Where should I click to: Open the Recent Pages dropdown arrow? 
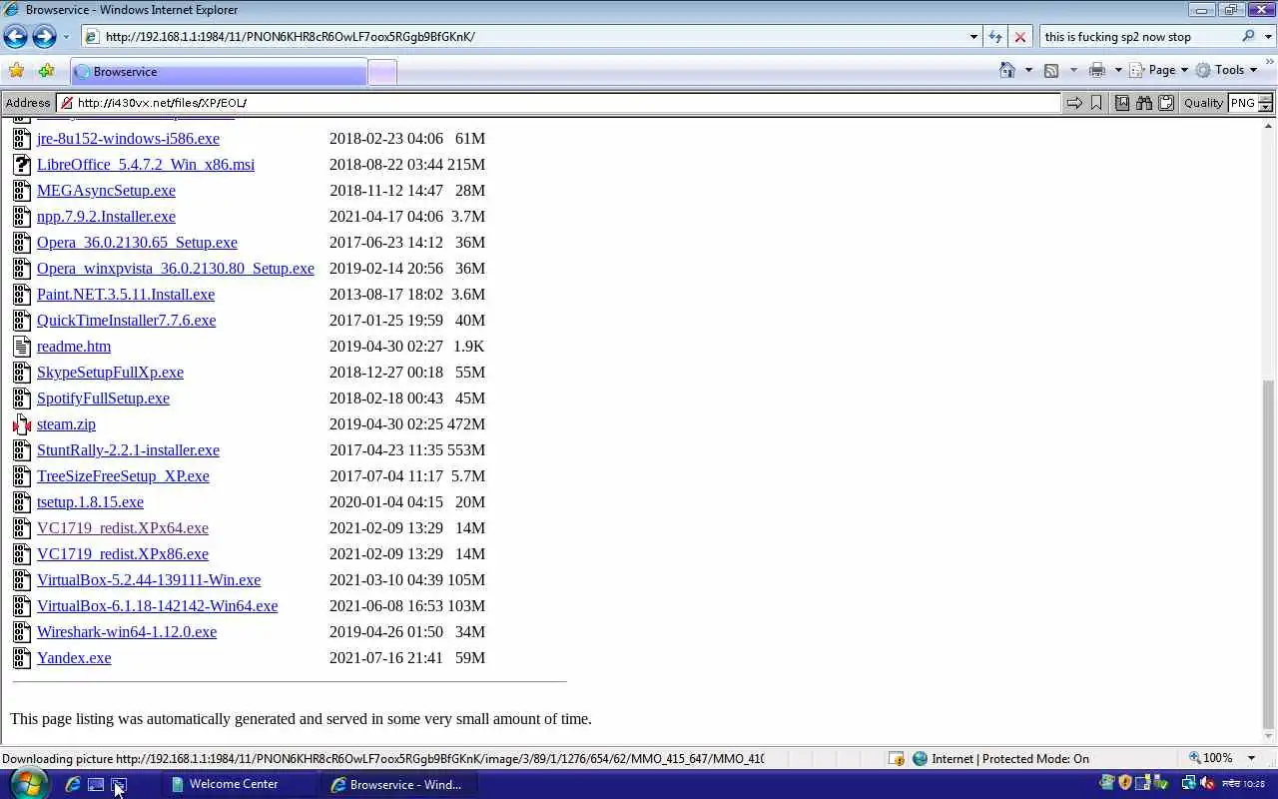pos(66,37)
